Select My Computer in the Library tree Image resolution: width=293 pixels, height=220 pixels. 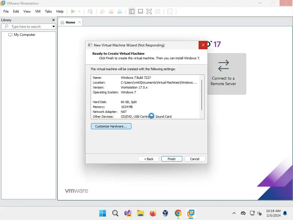coord(25,35)
